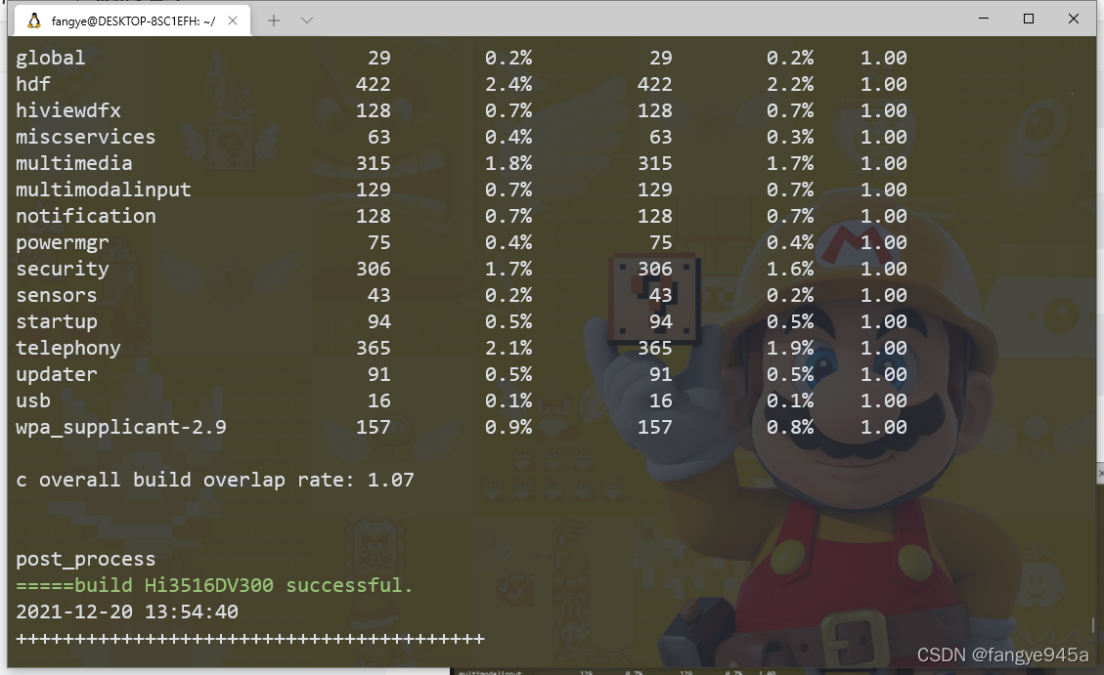Click the 2.2% value in hdf row
The width and height of the screenshot is (1104, 675).
[x=790, y=84]
